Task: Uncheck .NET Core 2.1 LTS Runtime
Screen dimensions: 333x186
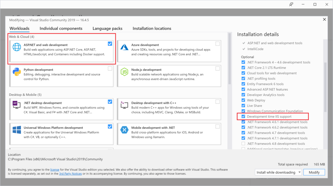Action: click(243, 68)
